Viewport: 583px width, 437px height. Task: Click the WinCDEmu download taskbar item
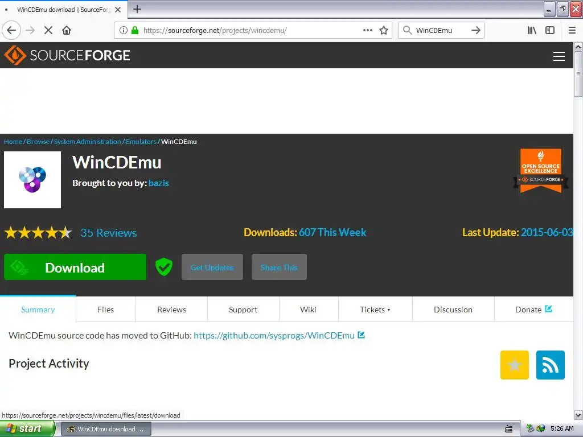pos(106,429)
